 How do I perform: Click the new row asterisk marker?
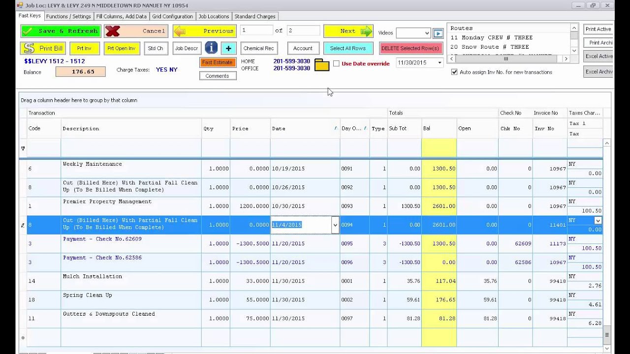(23, 338)
